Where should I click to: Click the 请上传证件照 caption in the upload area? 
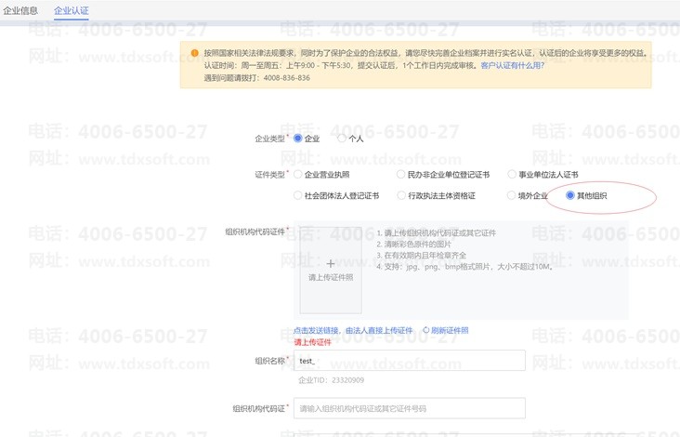(x=331, y=278)
